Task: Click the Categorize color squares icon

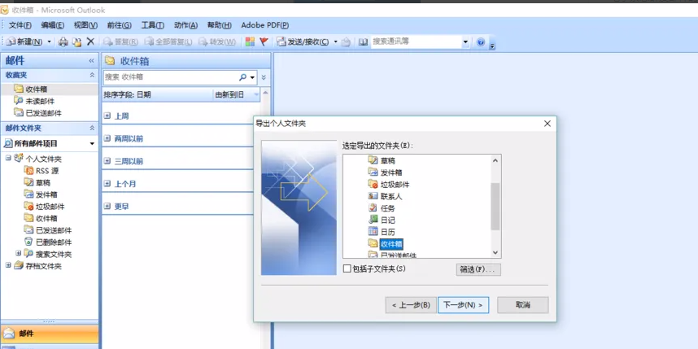Action: click(251, 41)
